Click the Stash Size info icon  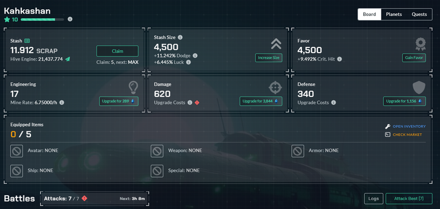pyautogui.click(x=180, y=37)
